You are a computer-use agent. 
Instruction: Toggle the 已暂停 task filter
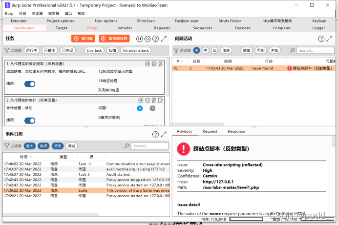pos(50,50)
